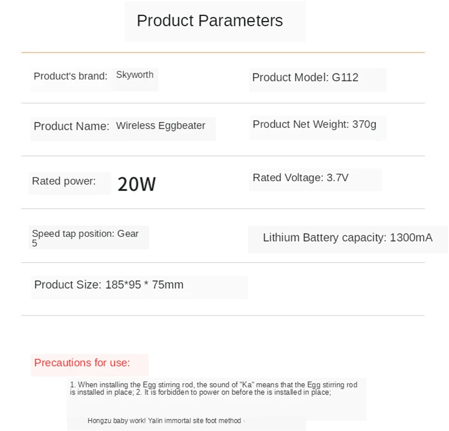Viewport: 449px width, 431px height.
Task: Select the large 20W value
Action: [136, 184]
